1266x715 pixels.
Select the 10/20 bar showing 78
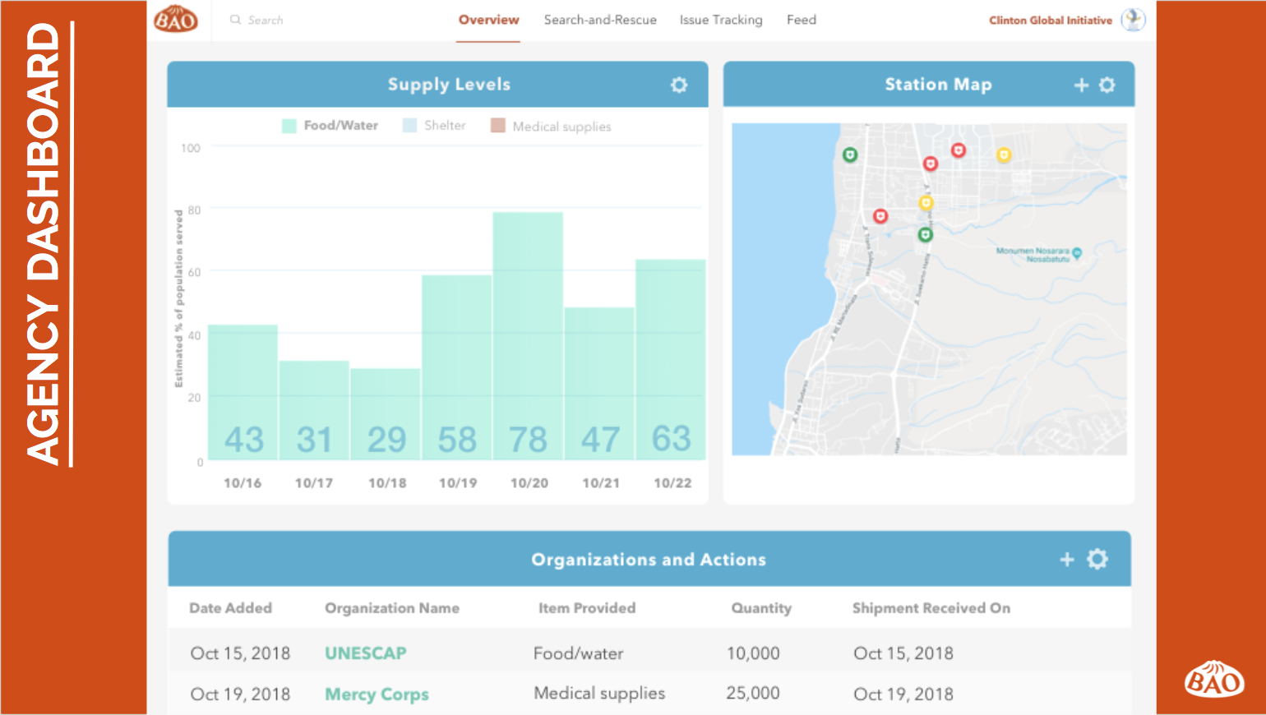click(x=528, y=335)
